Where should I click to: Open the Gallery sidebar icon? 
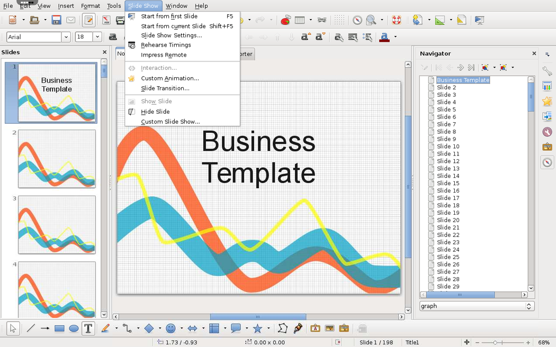pos(547,147)
